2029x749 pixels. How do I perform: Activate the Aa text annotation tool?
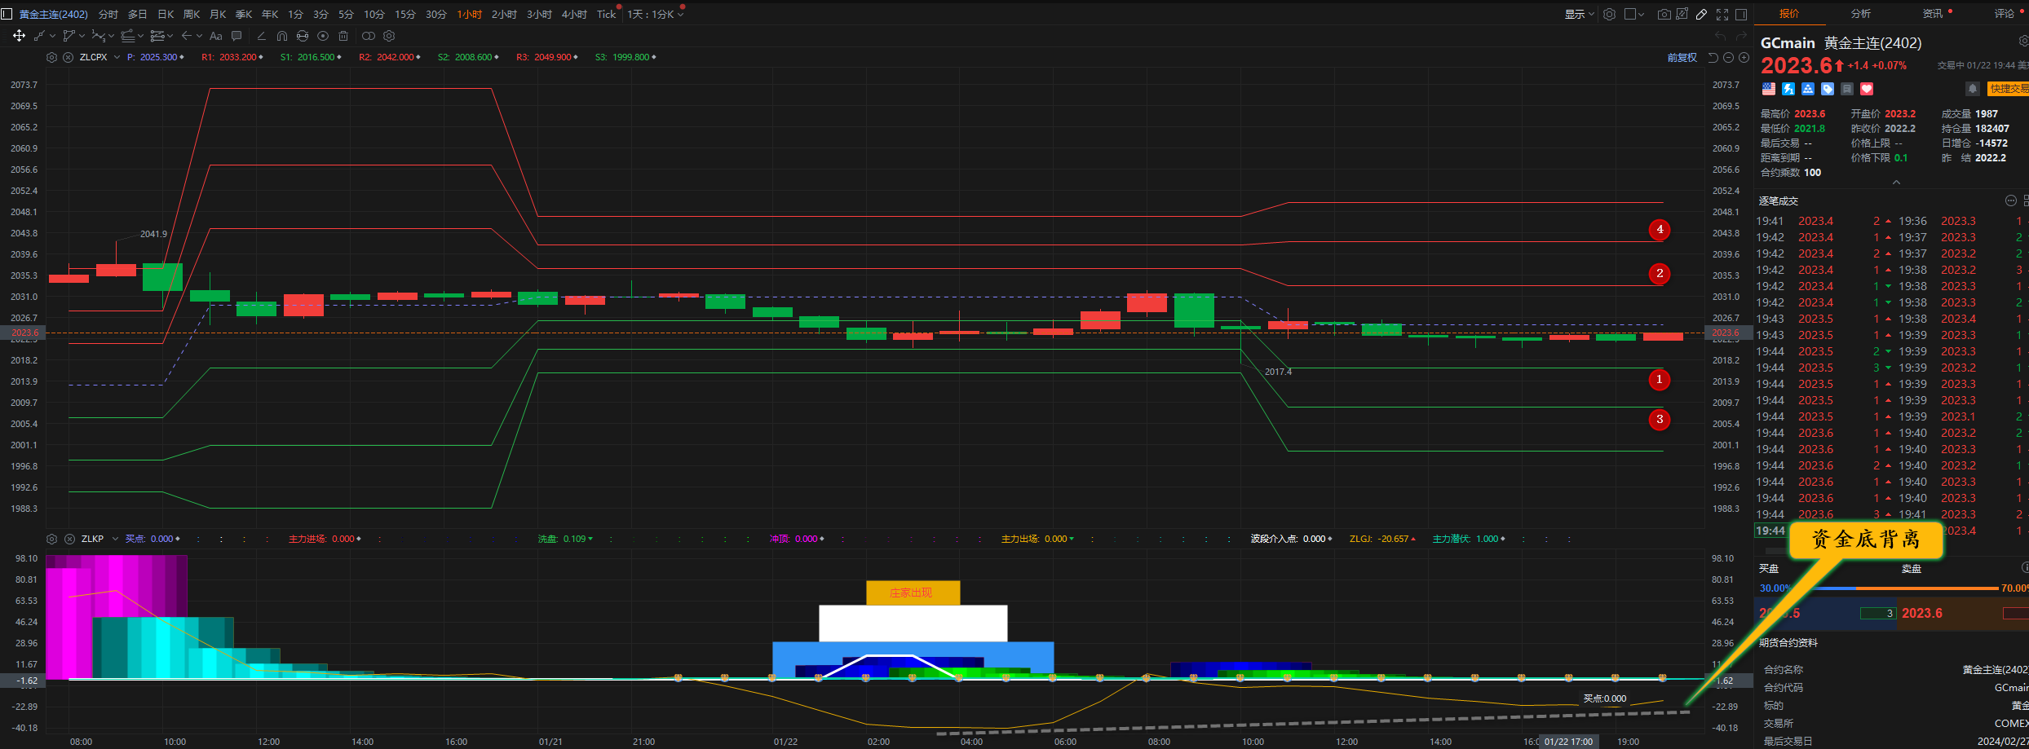(x=216, y=36)
